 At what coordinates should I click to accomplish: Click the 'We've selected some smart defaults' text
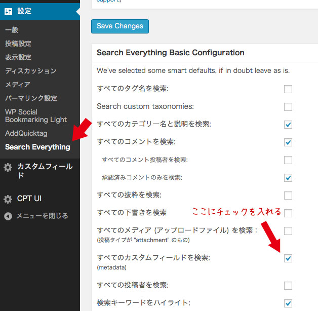(193, 70)
